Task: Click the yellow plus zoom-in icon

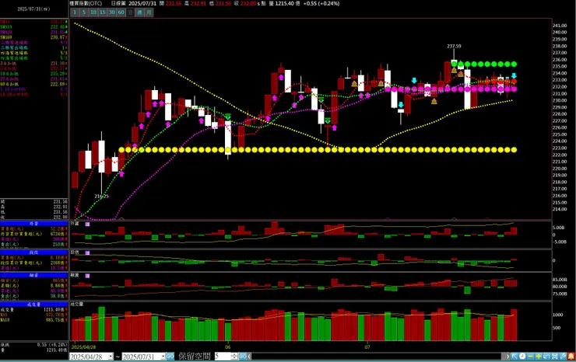Action: 539,356
